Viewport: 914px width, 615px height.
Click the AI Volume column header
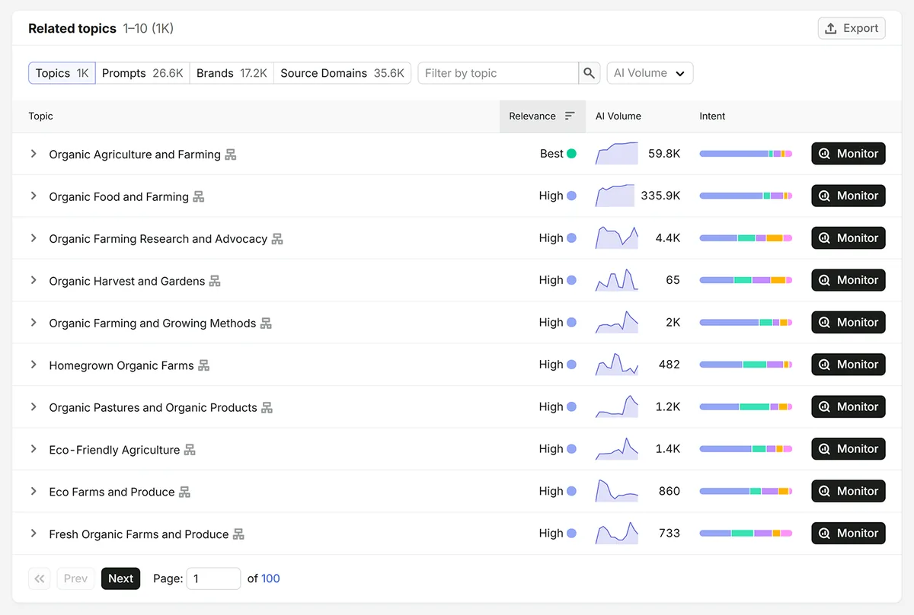tap(618, 116)
